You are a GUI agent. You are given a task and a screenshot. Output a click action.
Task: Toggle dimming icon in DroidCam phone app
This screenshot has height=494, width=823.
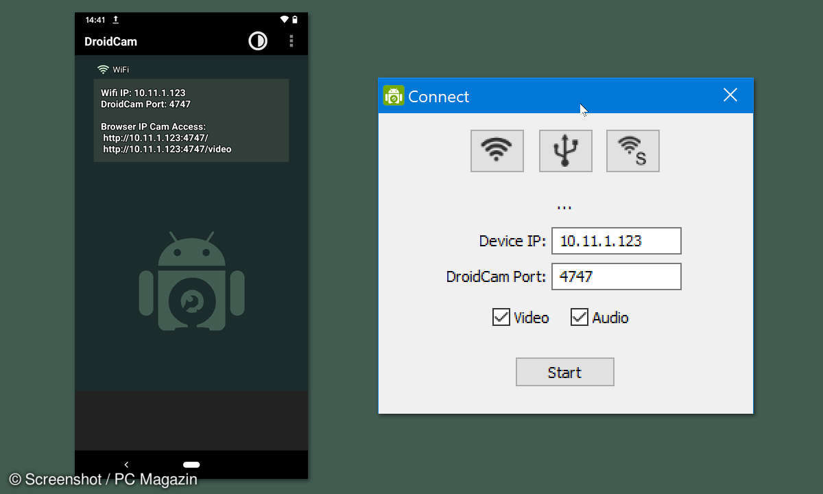tap(258, 41)
